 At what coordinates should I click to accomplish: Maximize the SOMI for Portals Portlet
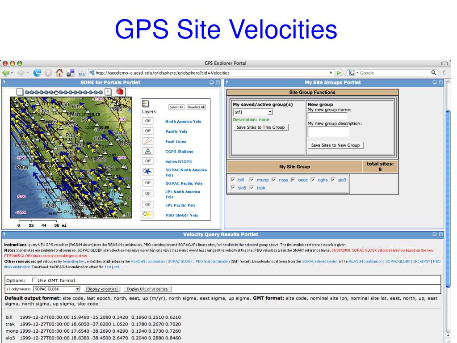tap(218, 83)
